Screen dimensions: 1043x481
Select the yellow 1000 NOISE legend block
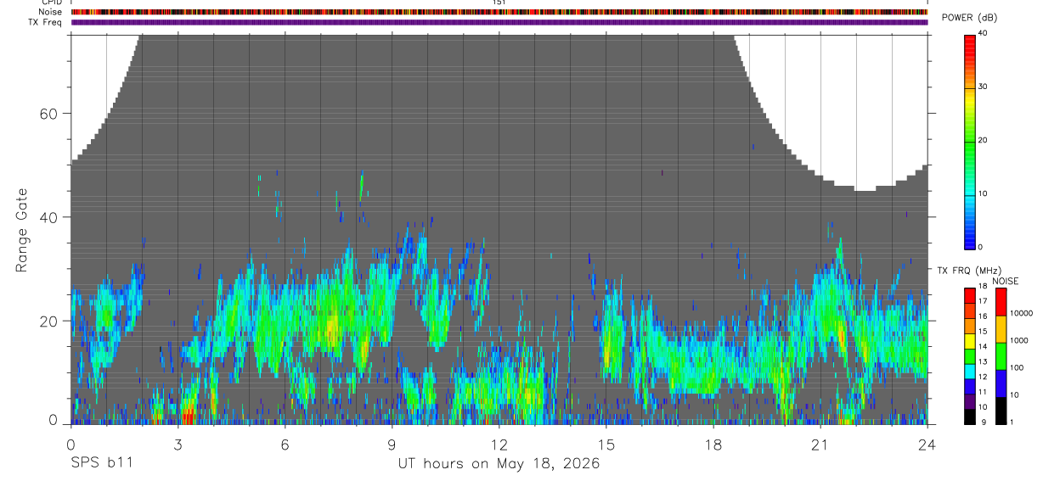[1001, 328]
